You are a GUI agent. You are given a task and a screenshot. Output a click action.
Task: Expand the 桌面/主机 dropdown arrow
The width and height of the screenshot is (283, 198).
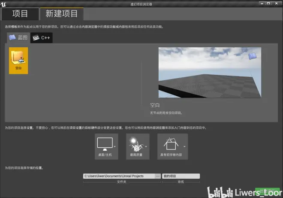pyautogui.click(x=115, y=146)
